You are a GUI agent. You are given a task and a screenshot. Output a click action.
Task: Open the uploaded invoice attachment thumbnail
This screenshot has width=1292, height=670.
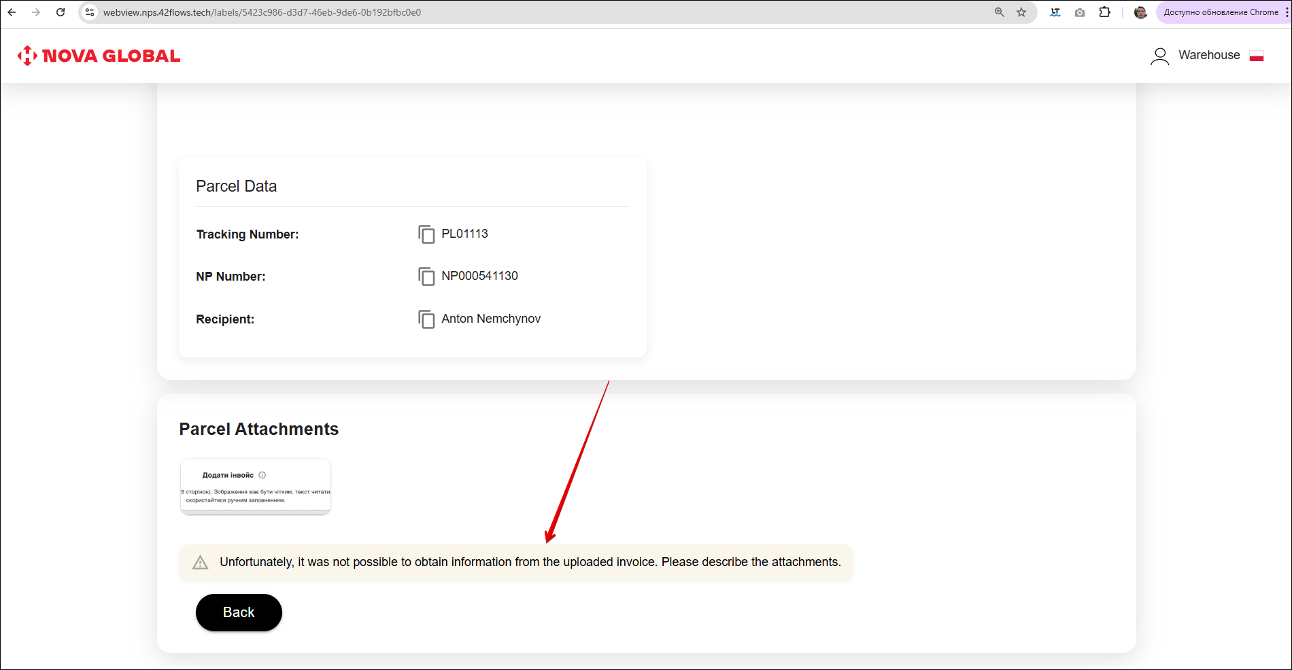click(256, 487)
